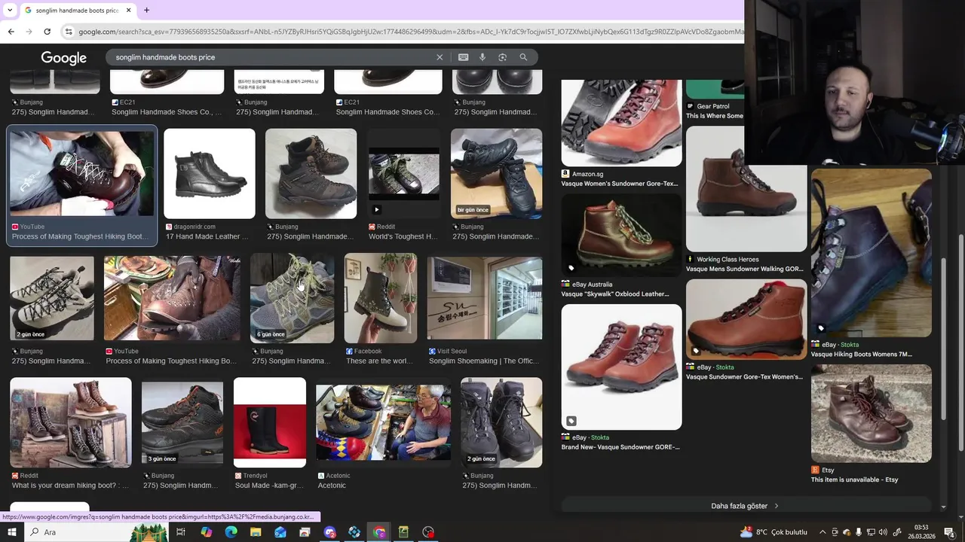Show hidden system tray icons
Viewport: 965px width, 542px height.
823,532
